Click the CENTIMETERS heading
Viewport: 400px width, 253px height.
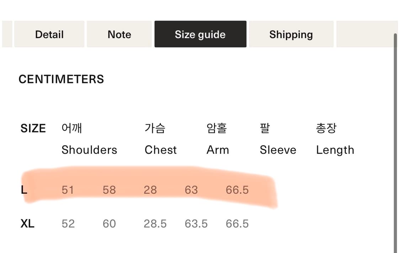click(x=61, y=79)
